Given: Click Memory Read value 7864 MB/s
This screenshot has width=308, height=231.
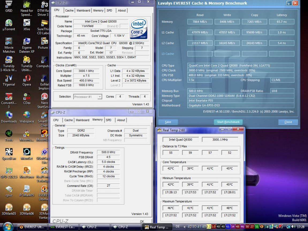Looking at the screenshot, I should [200, 22].
